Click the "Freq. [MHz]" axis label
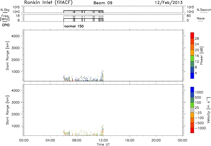The height and width of the screenshot is (146, 211). [x=5, y=18]
